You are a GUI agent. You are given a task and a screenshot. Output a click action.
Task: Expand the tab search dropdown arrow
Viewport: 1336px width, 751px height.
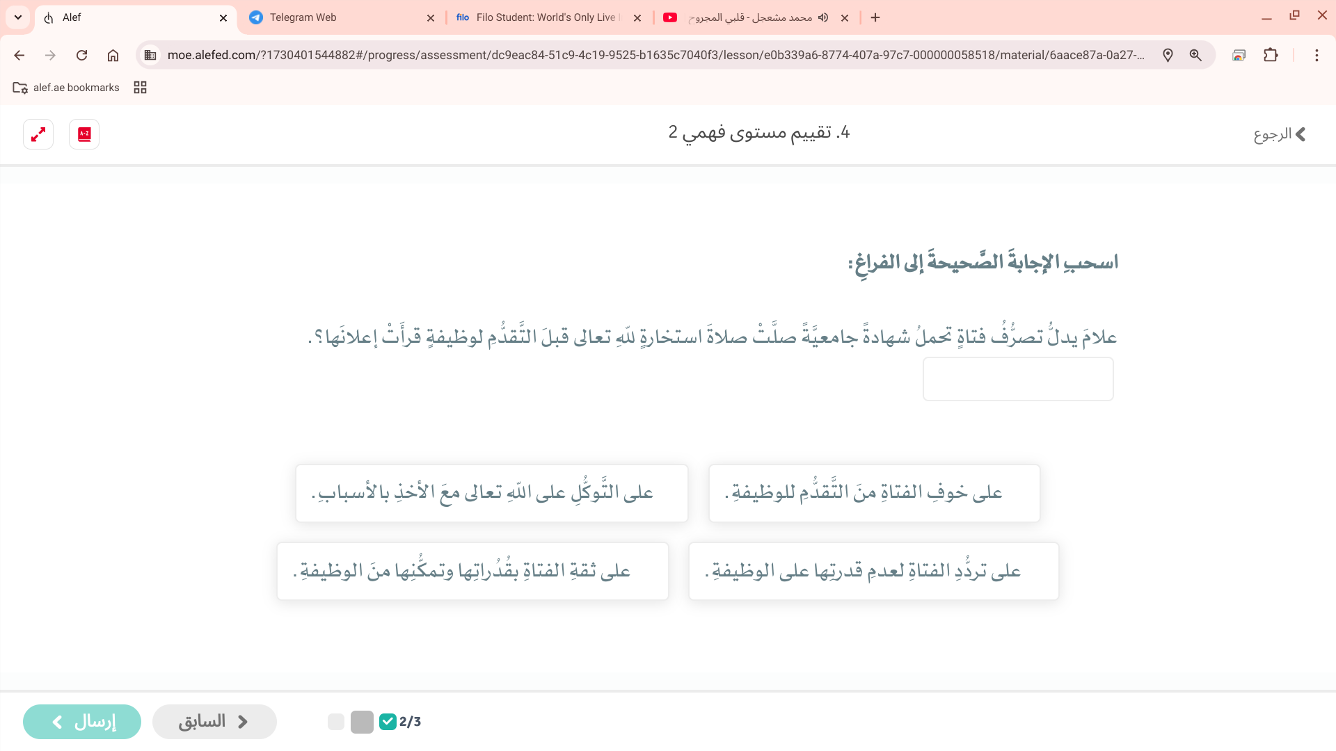[18, 17]
